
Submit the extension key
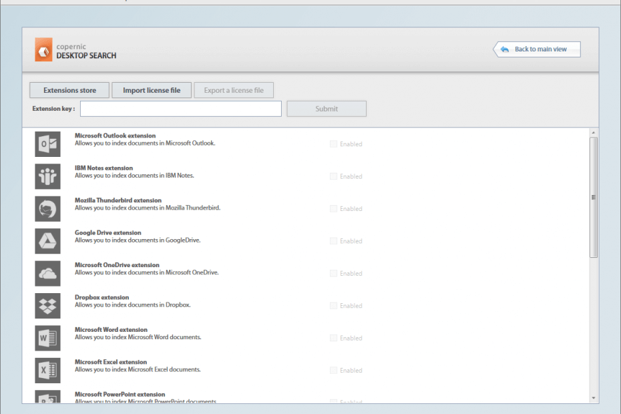[327, 109]
